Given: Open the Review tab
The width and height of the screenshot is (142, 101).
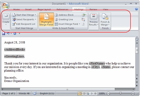Looking at the screenshot, I should (x=93, y=9).
